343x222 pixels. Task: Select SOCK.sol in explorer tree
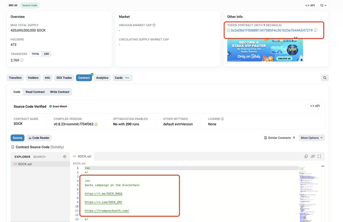[40, 164]
